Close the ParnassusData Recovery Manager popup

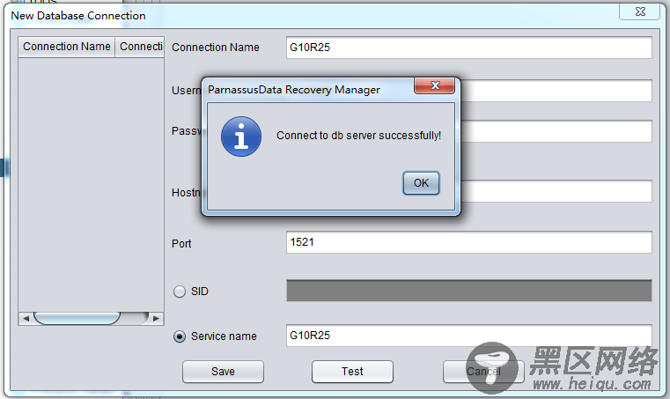434,85
